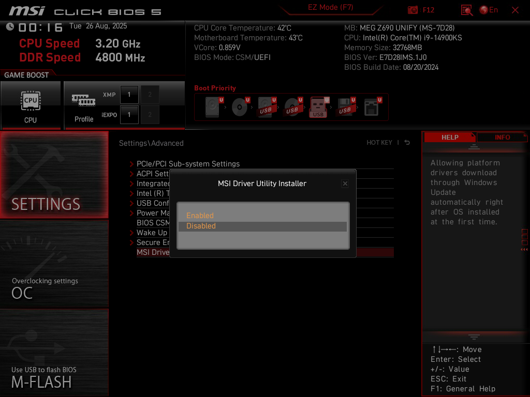530x397 pixels.
Task: Click the date Tue 26 Aug, 2025
Action: click(98, 26)
